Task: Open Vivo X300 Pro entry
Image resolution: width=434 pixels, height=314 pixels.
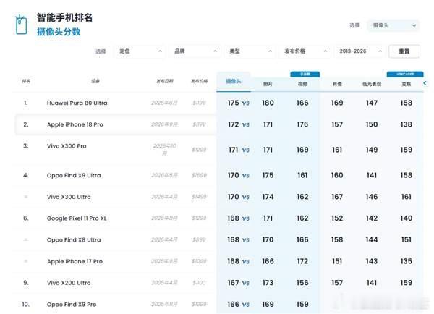Action: (67, 146)
